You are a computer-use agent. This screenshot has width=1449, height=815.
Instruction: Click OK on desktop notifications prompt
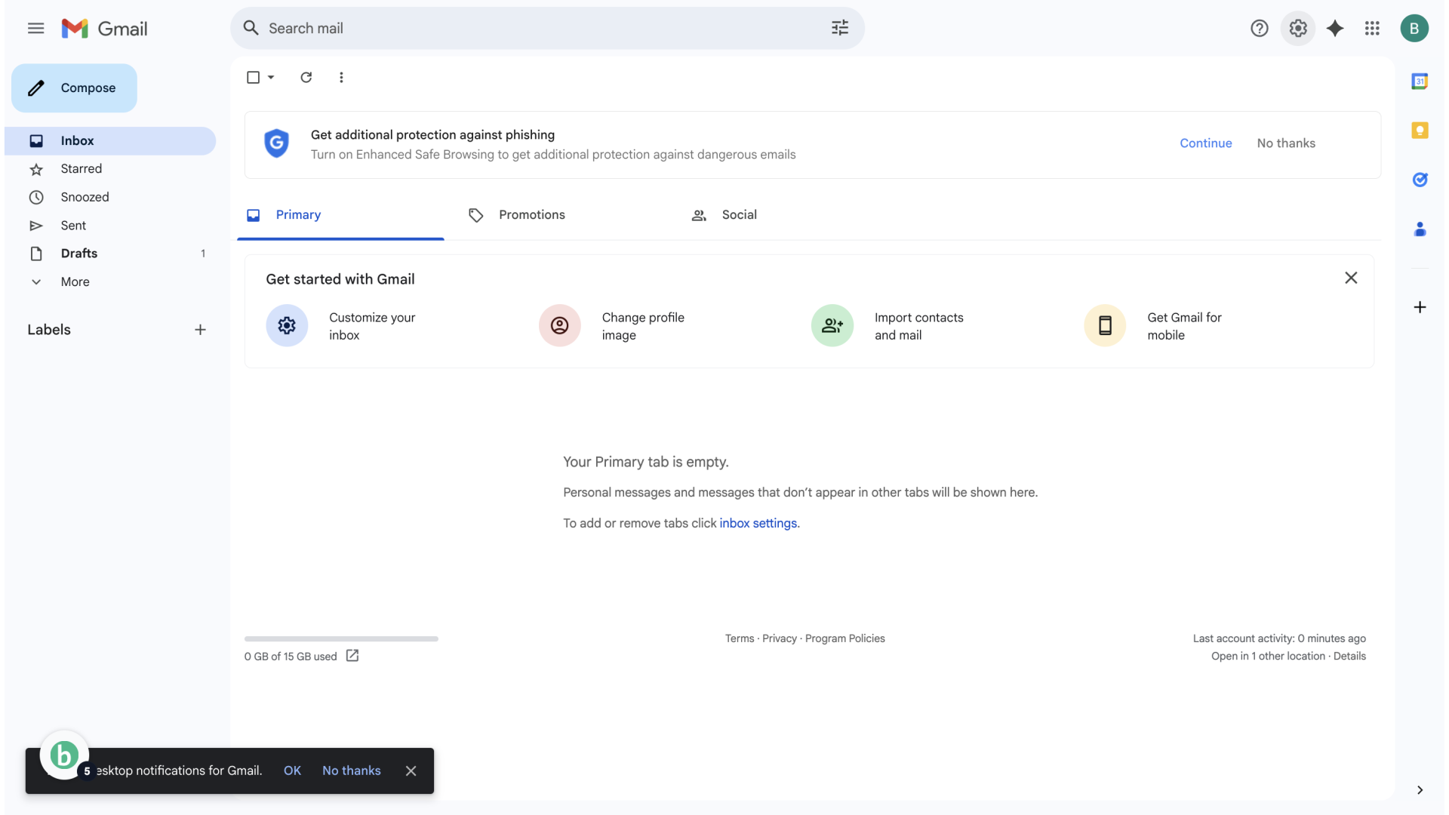point(292,770)
